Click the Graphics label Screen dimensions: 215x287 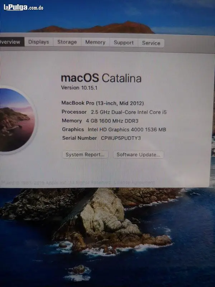(73, 130)
